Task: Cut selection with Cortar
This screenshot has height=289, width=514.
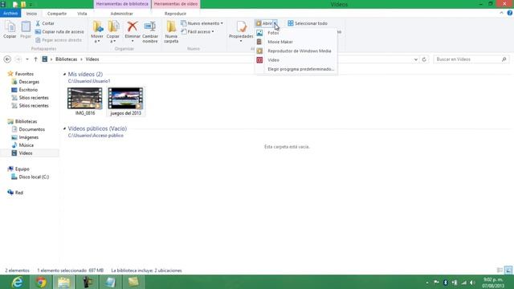Action: (45, 23)
